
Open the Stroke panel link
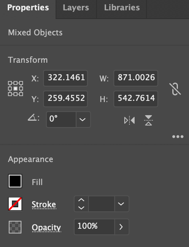coord(44,205)
